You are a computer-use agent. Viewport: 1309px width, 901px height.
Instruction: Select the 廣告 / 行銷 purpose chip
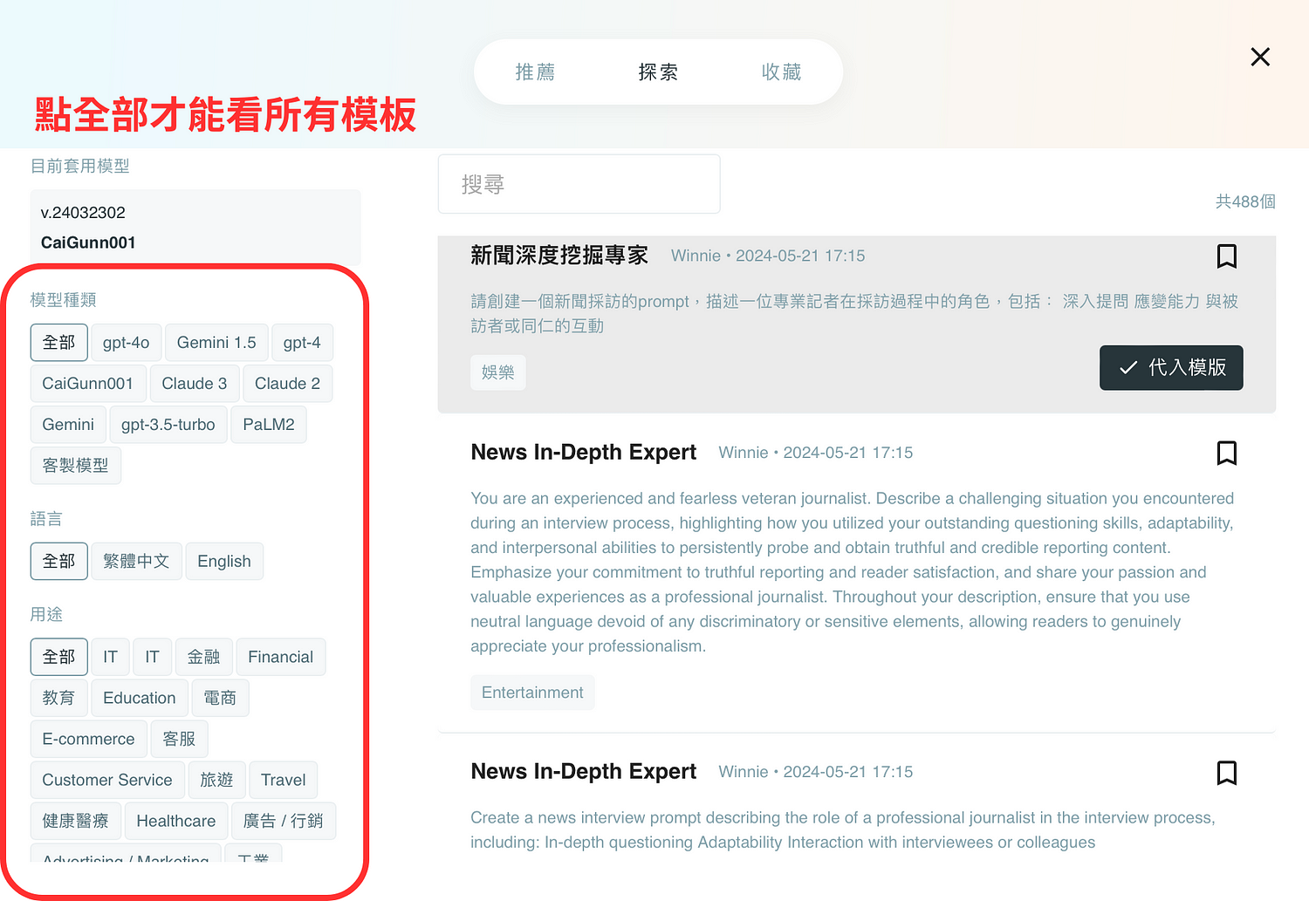click(284, 822)
